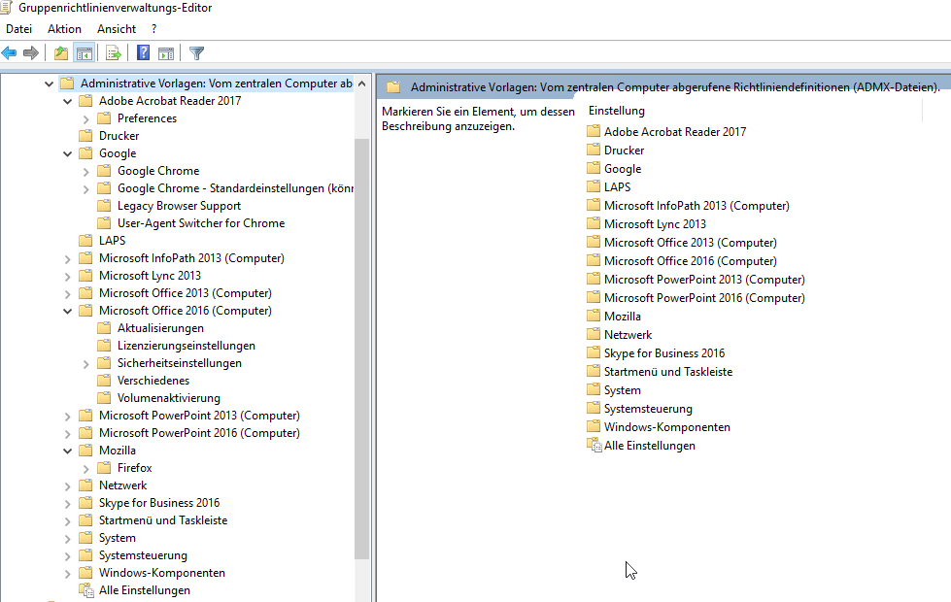951x602 pixels.
Task: Select LAPS in the tree
Action: [x=113, y=241]
